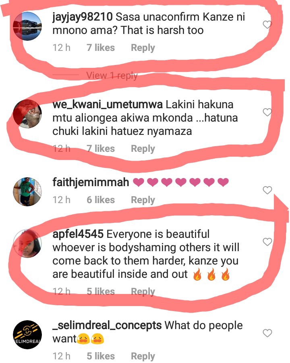Tap heart icon beside apfel4545's comment

267,242
